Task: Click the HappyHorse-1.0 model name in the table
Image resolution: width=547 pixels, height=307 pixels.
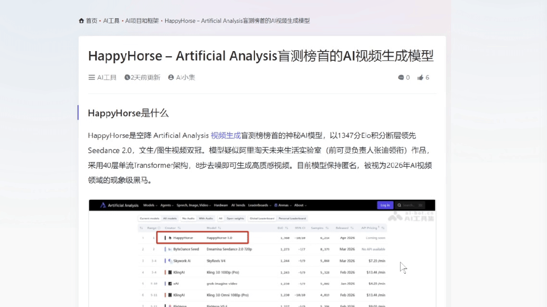Action: click(220, 238)
